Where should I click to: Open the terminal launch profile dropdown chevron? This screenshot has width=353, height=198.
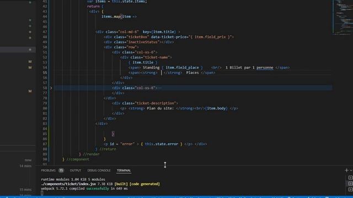pos(351,170)
